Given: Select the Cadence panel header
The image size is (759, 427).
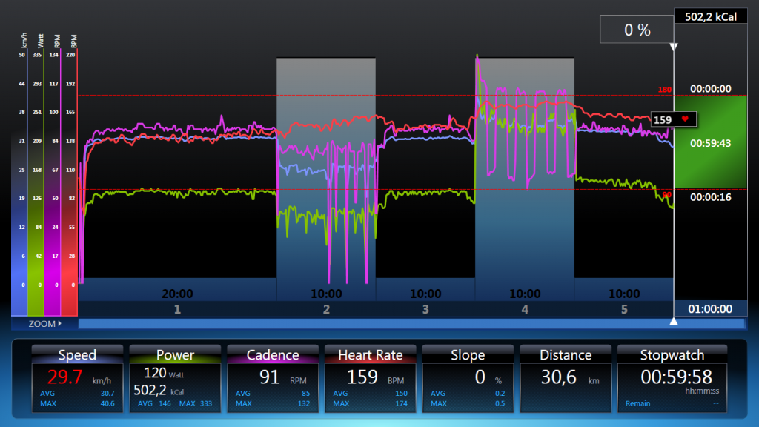Looking at the screenshot, I should pyautogui.click(x=273, y=355).
